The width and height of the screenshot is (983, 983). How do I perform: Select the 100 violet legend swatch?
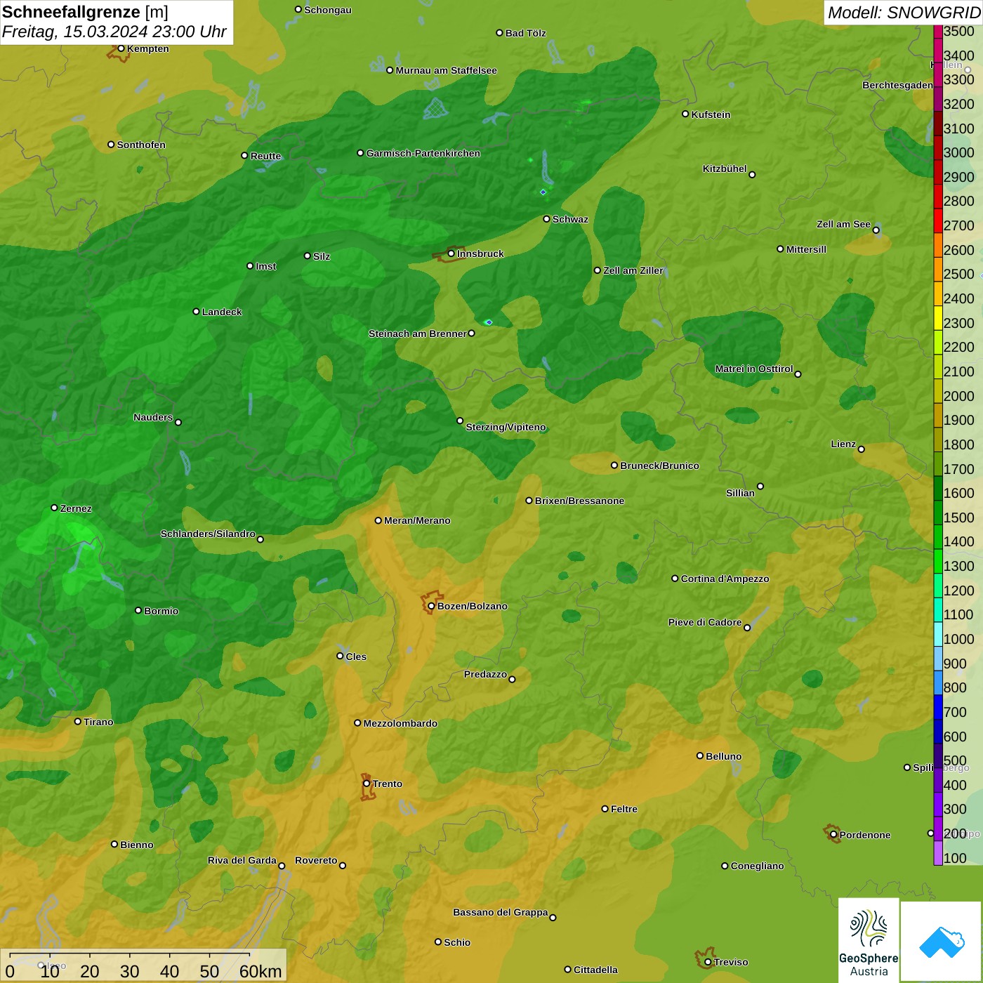[937, 853]
